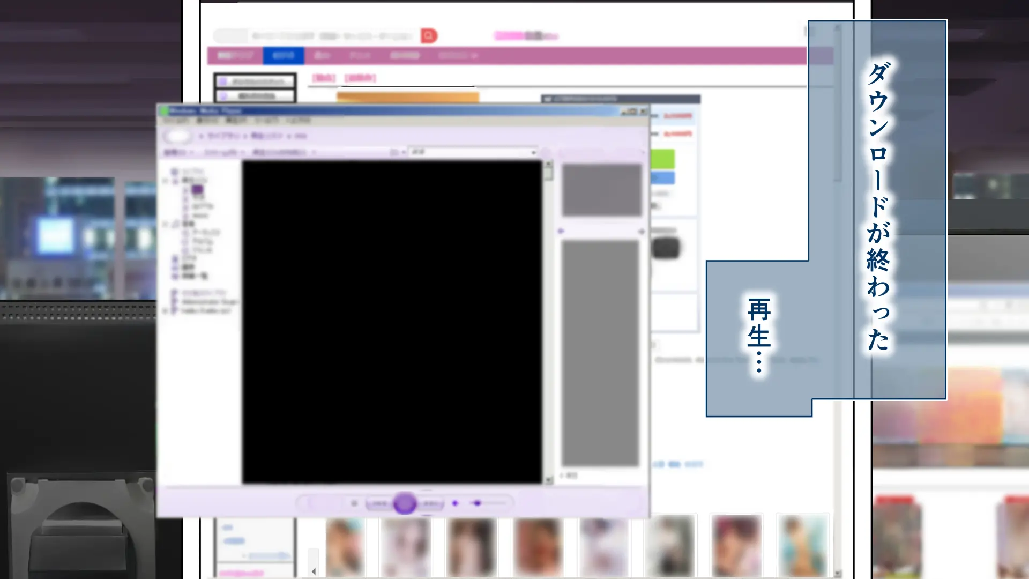Click the down arrow on the video pane scrollbar
Screen dimensions: 1029x579
[548, 480]
